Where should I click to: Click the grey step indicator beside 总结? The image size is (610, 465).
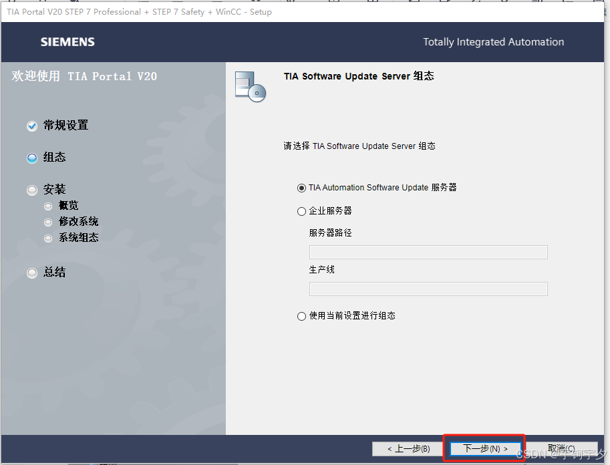click(x=32, y=273)
